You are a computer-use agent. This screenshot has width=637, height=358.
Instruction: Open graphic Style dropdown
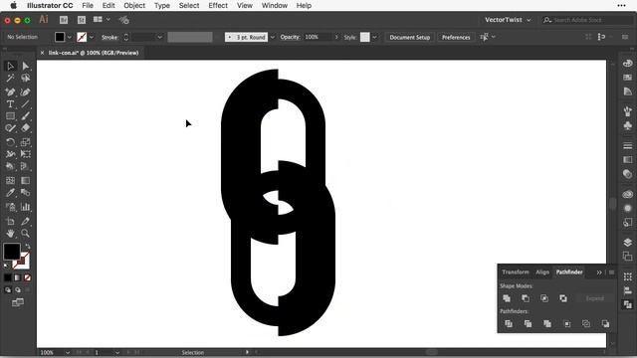(x=374, y=37)
